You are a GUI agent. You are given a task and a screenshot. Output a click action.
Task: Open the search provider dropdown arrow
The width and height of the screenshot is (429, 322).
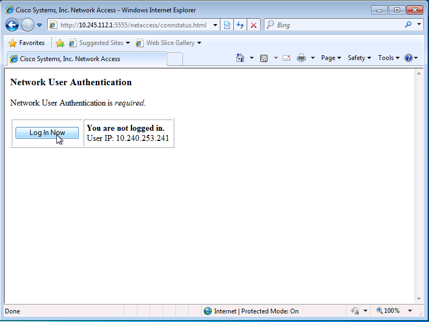click(x=419, y=25)
